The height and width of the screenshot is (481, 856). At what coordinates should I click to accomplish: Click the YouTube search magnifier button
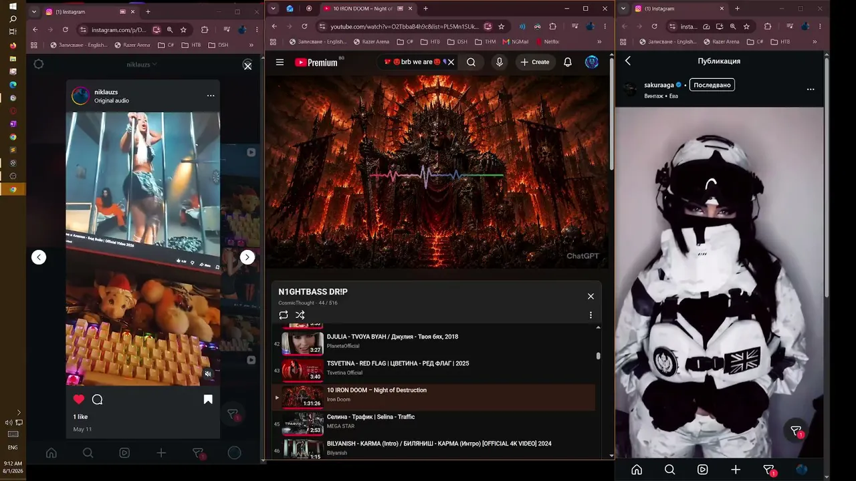click(471, 62)
